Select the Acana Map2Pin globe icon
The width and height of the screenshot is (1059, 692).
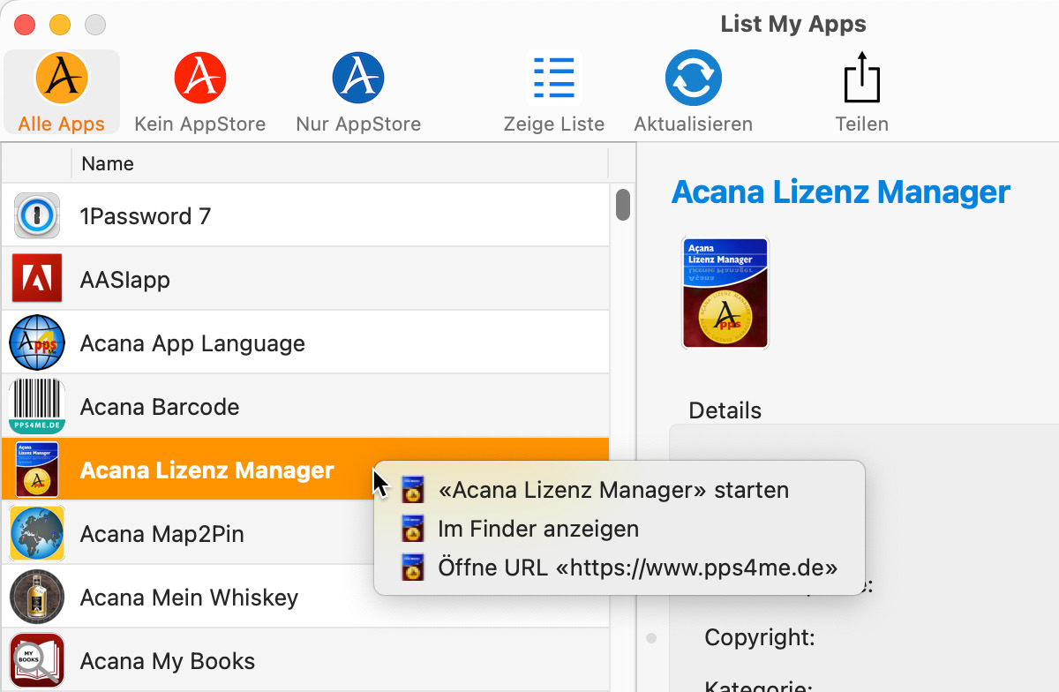pyautogui.click(x=37, y=533)
